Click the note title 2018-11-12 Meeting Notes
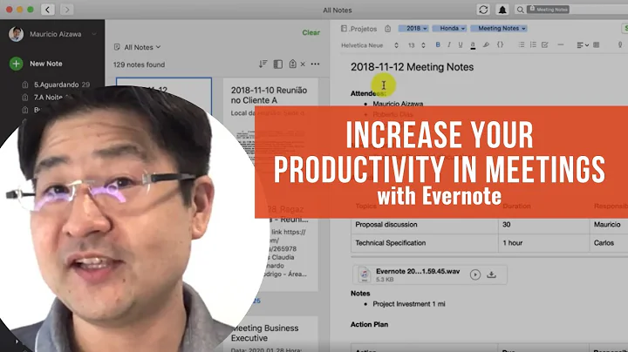Screen dimensions: 628x352 [x=412, y=67]
